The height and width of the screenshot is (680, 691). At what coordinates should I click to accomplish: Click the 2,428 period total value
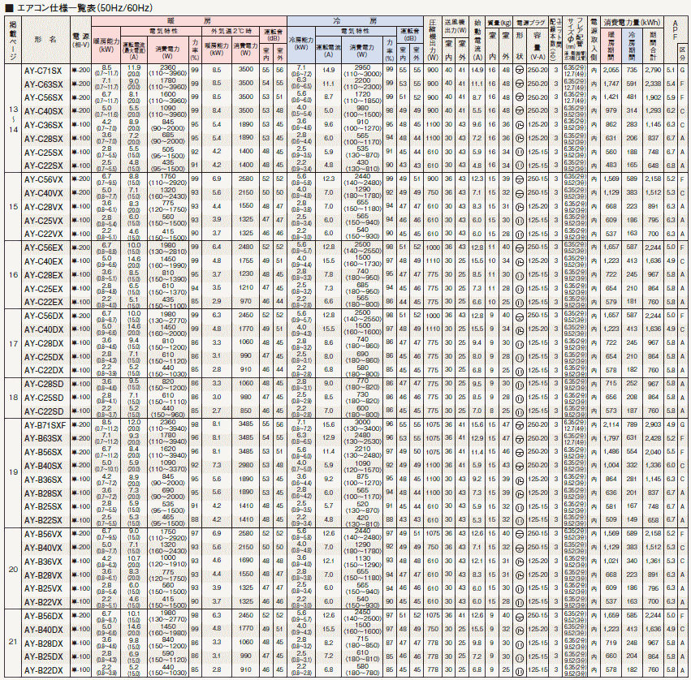[653, 439]
